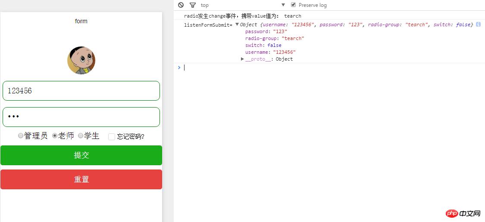Select the 管理员 radio button

[x=21, y=136]
